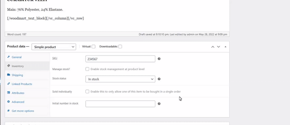Viewport: 290px width, 125px height.
Task: Open the Simple product type dropdown
Action: 54,47
